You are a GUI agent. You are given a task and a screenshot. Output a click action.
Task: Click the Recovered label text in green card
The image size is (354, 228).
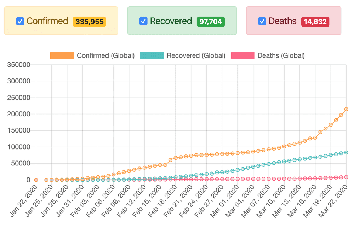click(x=171, y=21)
